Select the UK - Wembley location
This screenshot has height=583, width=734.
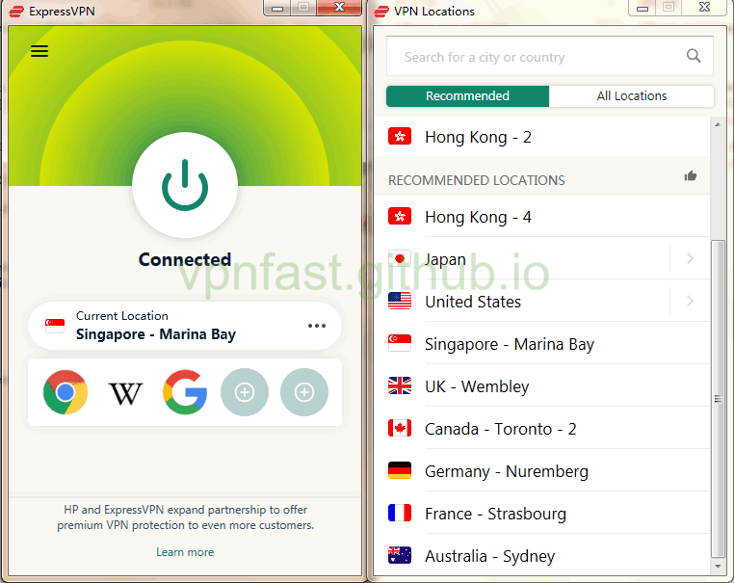coord(542,386)
